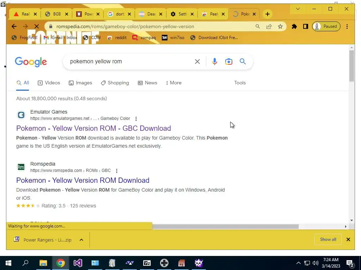361x270 pixels.
Task: Show all downloads
Action: tap(328, 239)
